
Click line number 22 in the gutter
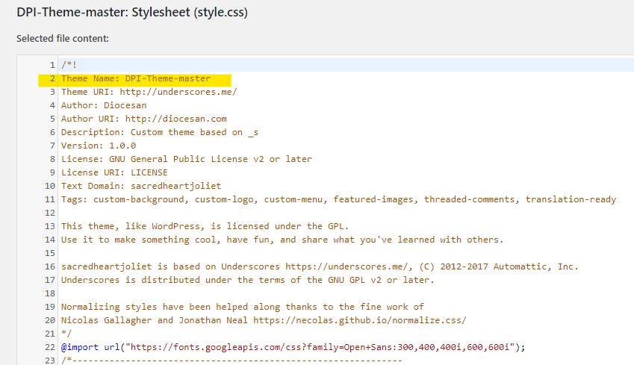(50, 346)
